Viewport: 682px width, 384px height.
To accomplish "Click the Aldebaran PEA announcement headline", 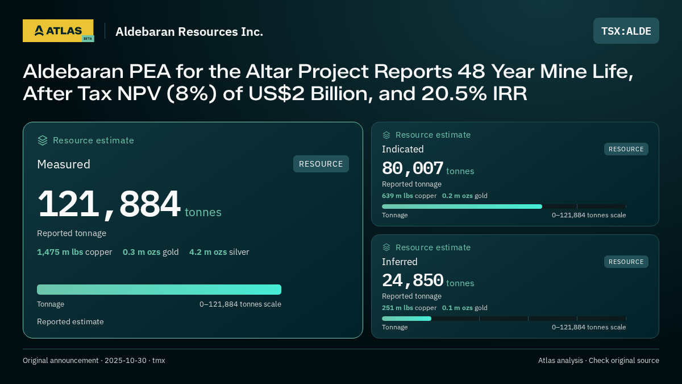I will click(x=328, y=82).
